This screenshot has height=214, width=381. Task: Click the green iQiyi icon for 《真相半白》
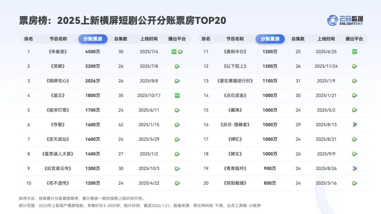click(x=355, y=51)
